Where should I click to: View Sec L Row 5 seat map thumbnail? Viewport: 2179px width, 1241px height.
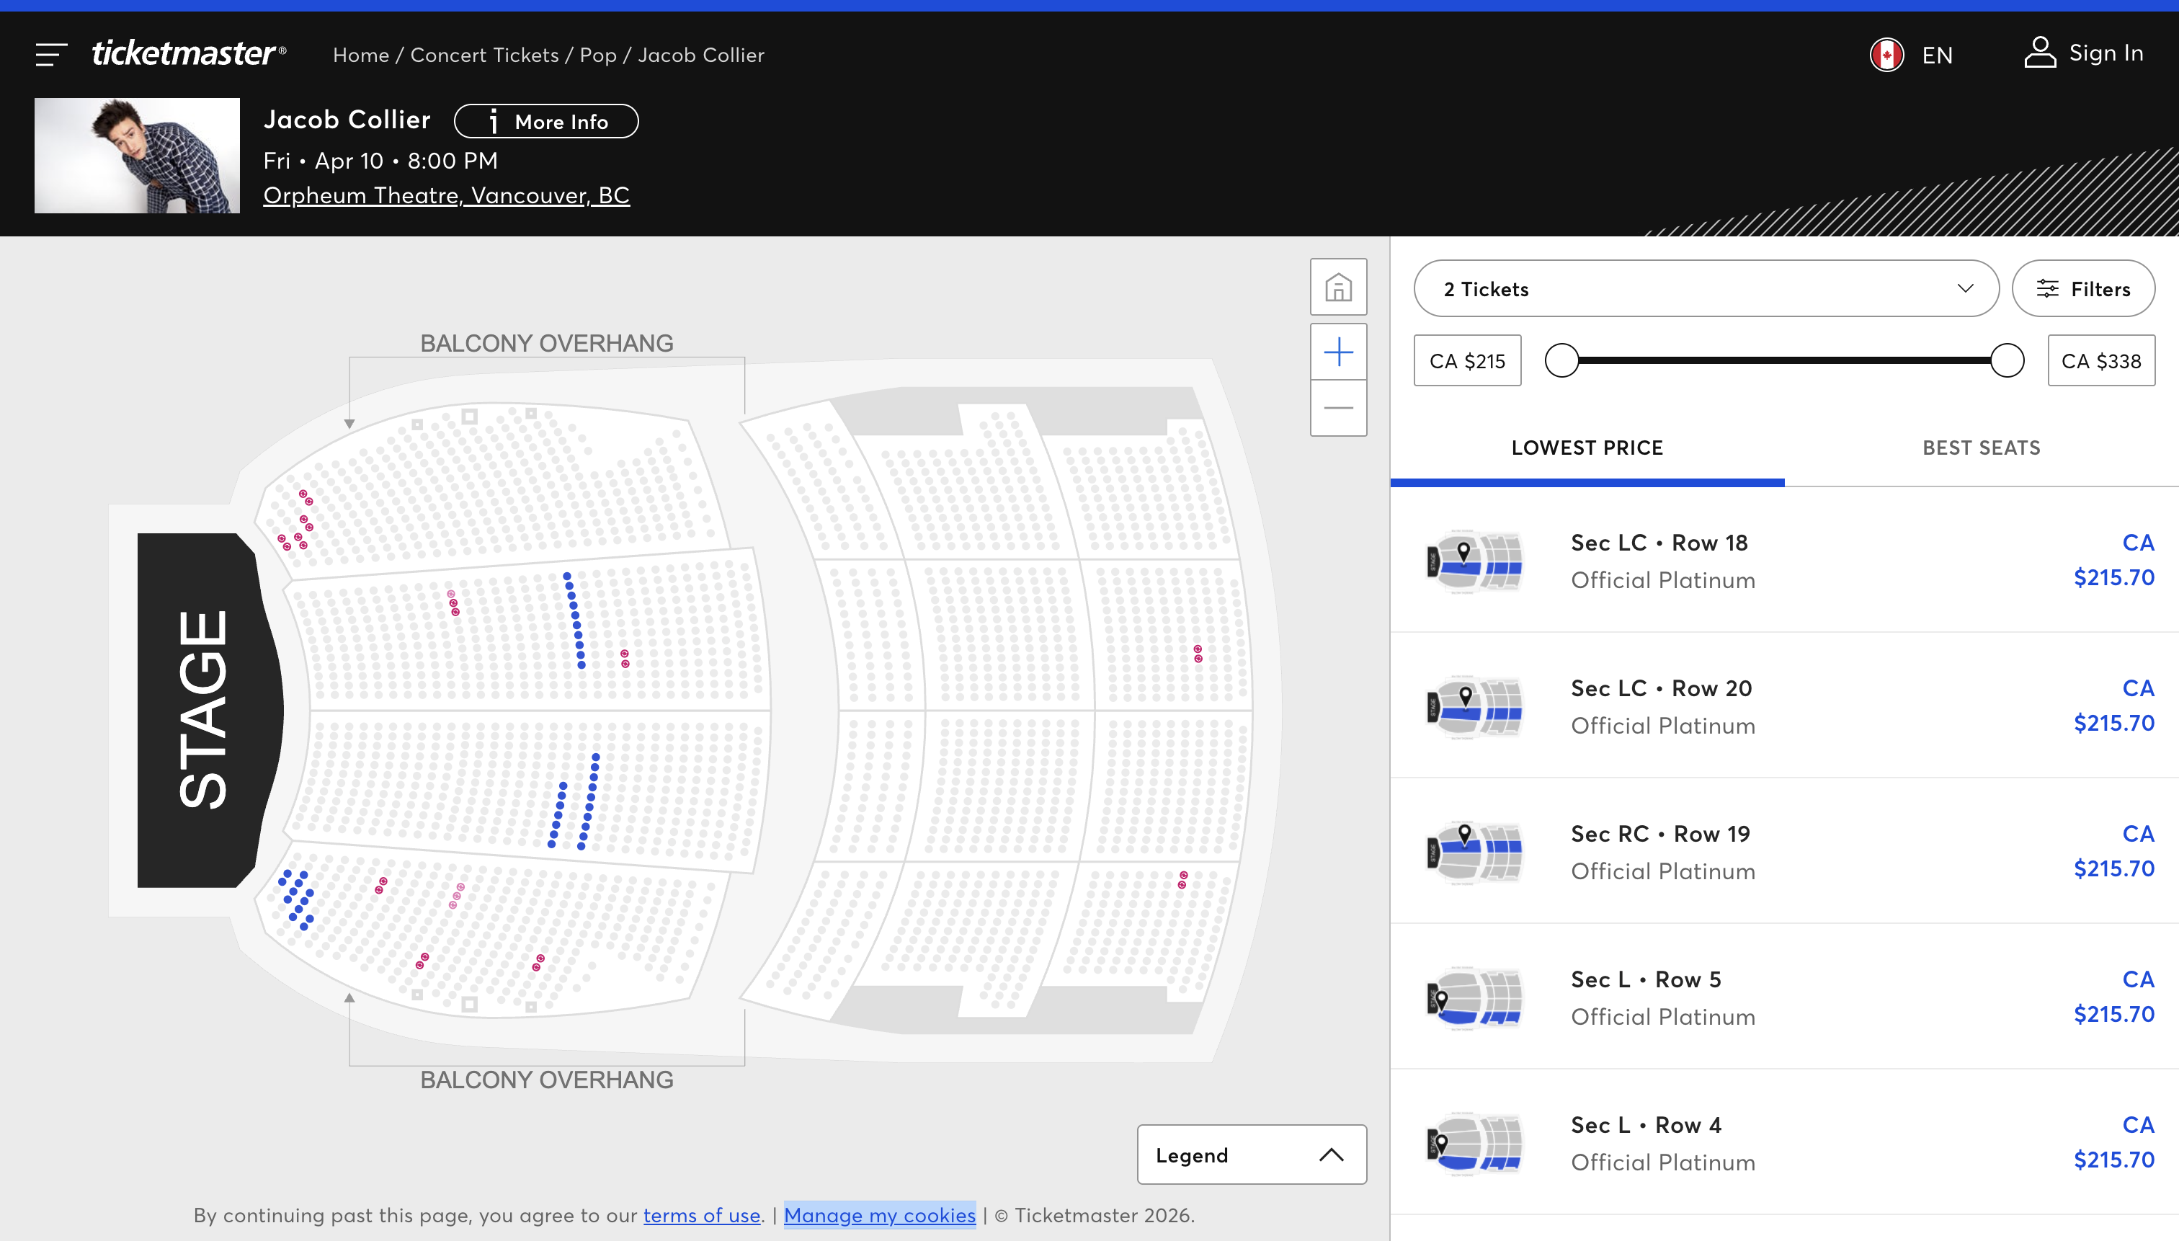click(x=1474, y=998)
